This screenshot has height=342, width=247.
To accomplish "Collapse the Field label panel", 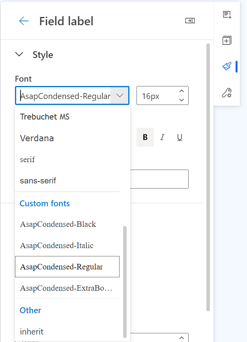I will [x=190, y=20].
